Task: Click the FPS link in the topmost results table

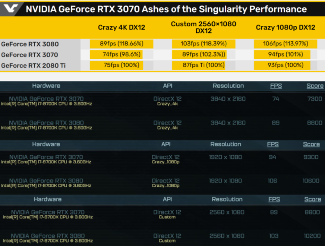Action: 276,85
